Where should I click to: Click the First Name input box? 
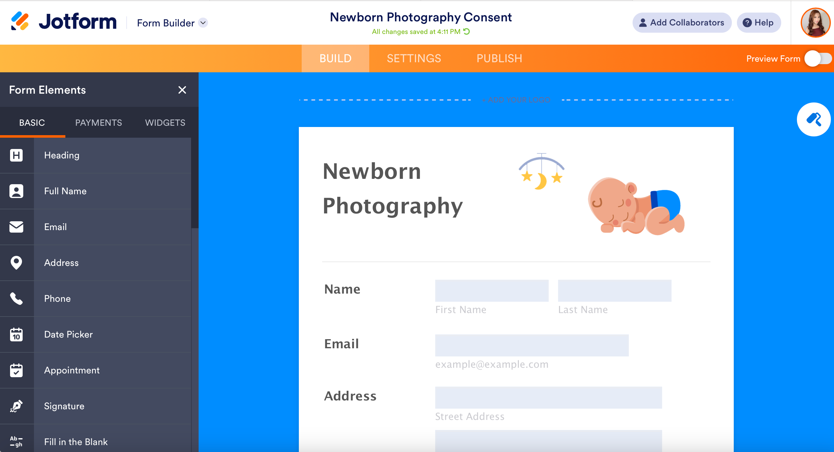tap(491, 290)
